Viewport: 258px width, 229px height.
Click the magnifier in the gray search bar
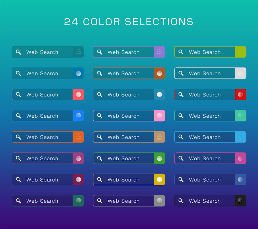99,201
